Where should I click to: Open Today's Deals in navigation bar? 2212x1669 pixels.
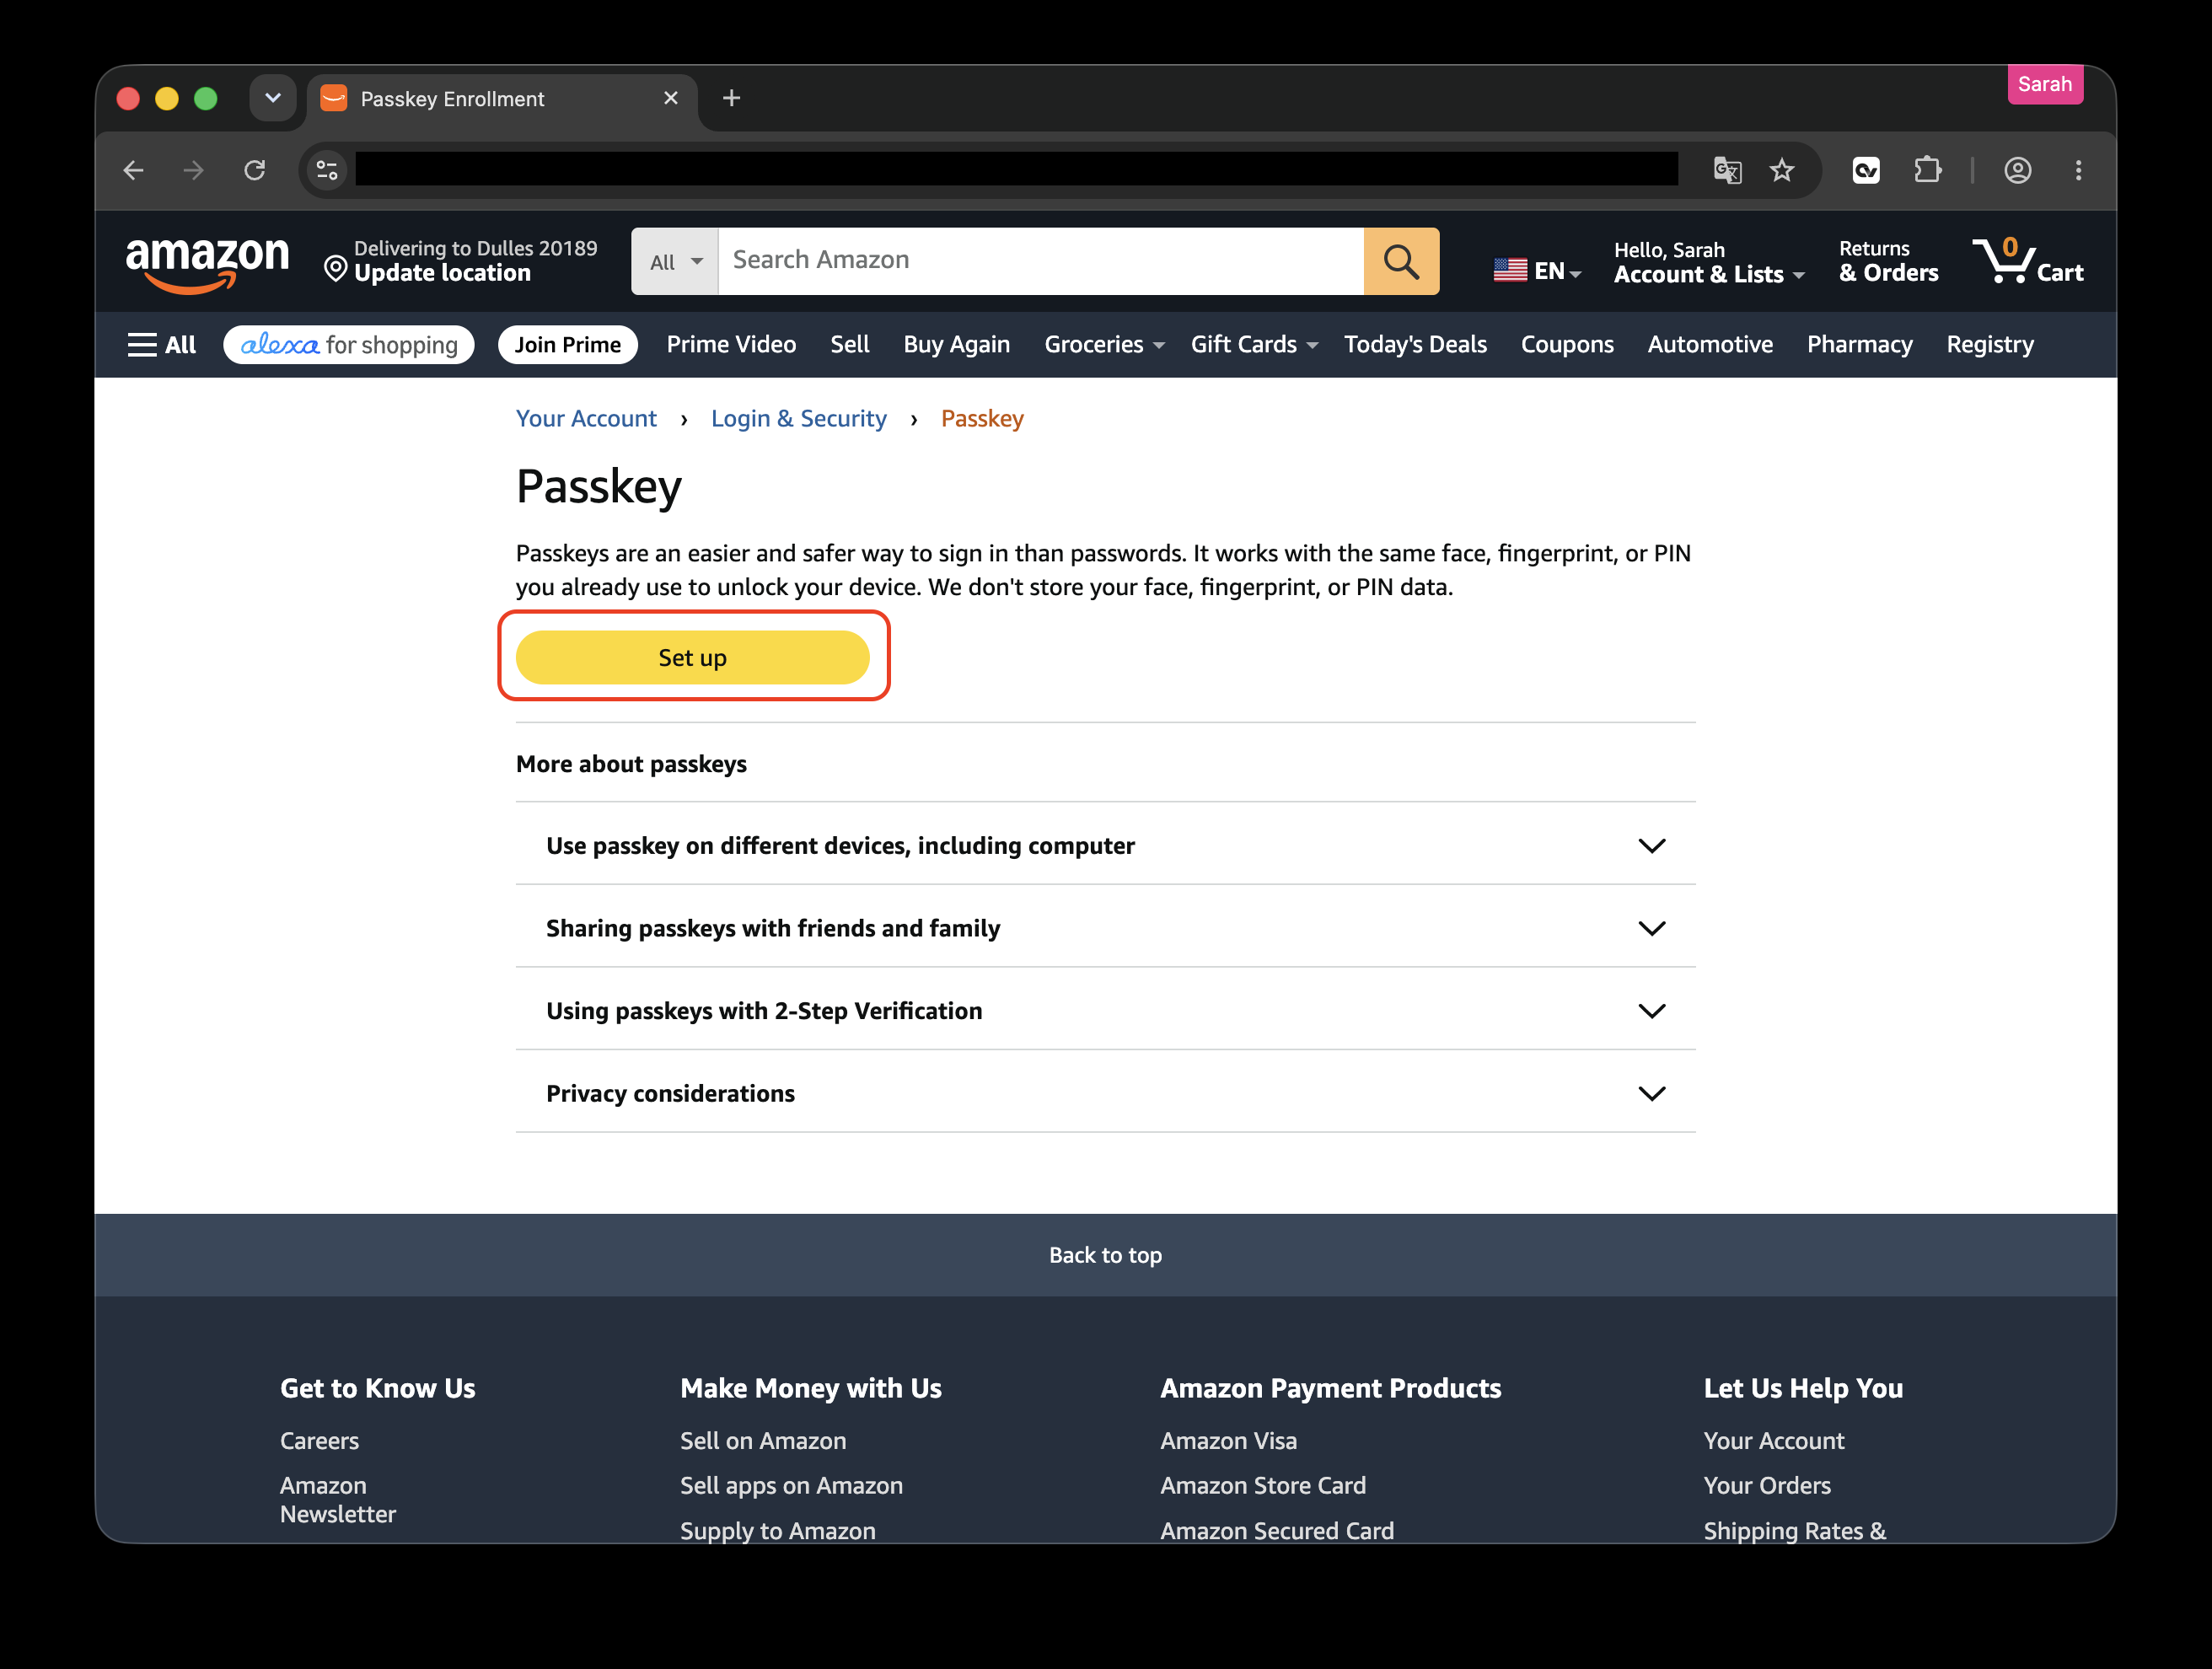[1415, 345]
